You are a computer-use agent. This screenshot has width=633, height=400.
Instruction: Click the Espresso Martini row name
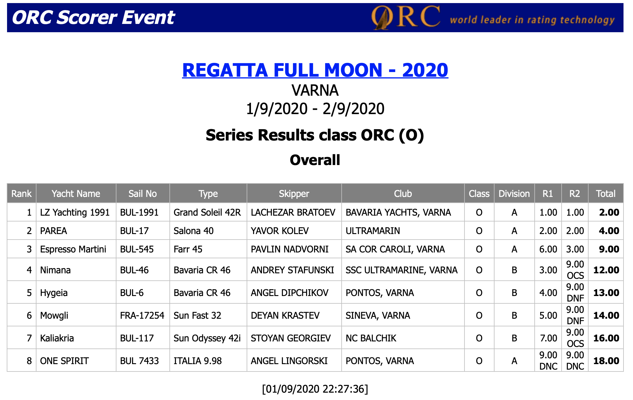click(x=73, y=249)
